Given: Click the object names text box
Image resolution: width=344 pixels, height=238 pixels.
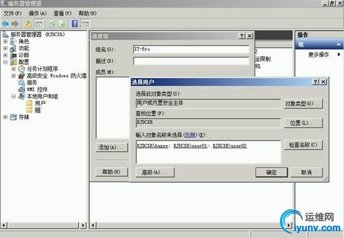Looking at the screenshot, I should [x=208, y=152].
